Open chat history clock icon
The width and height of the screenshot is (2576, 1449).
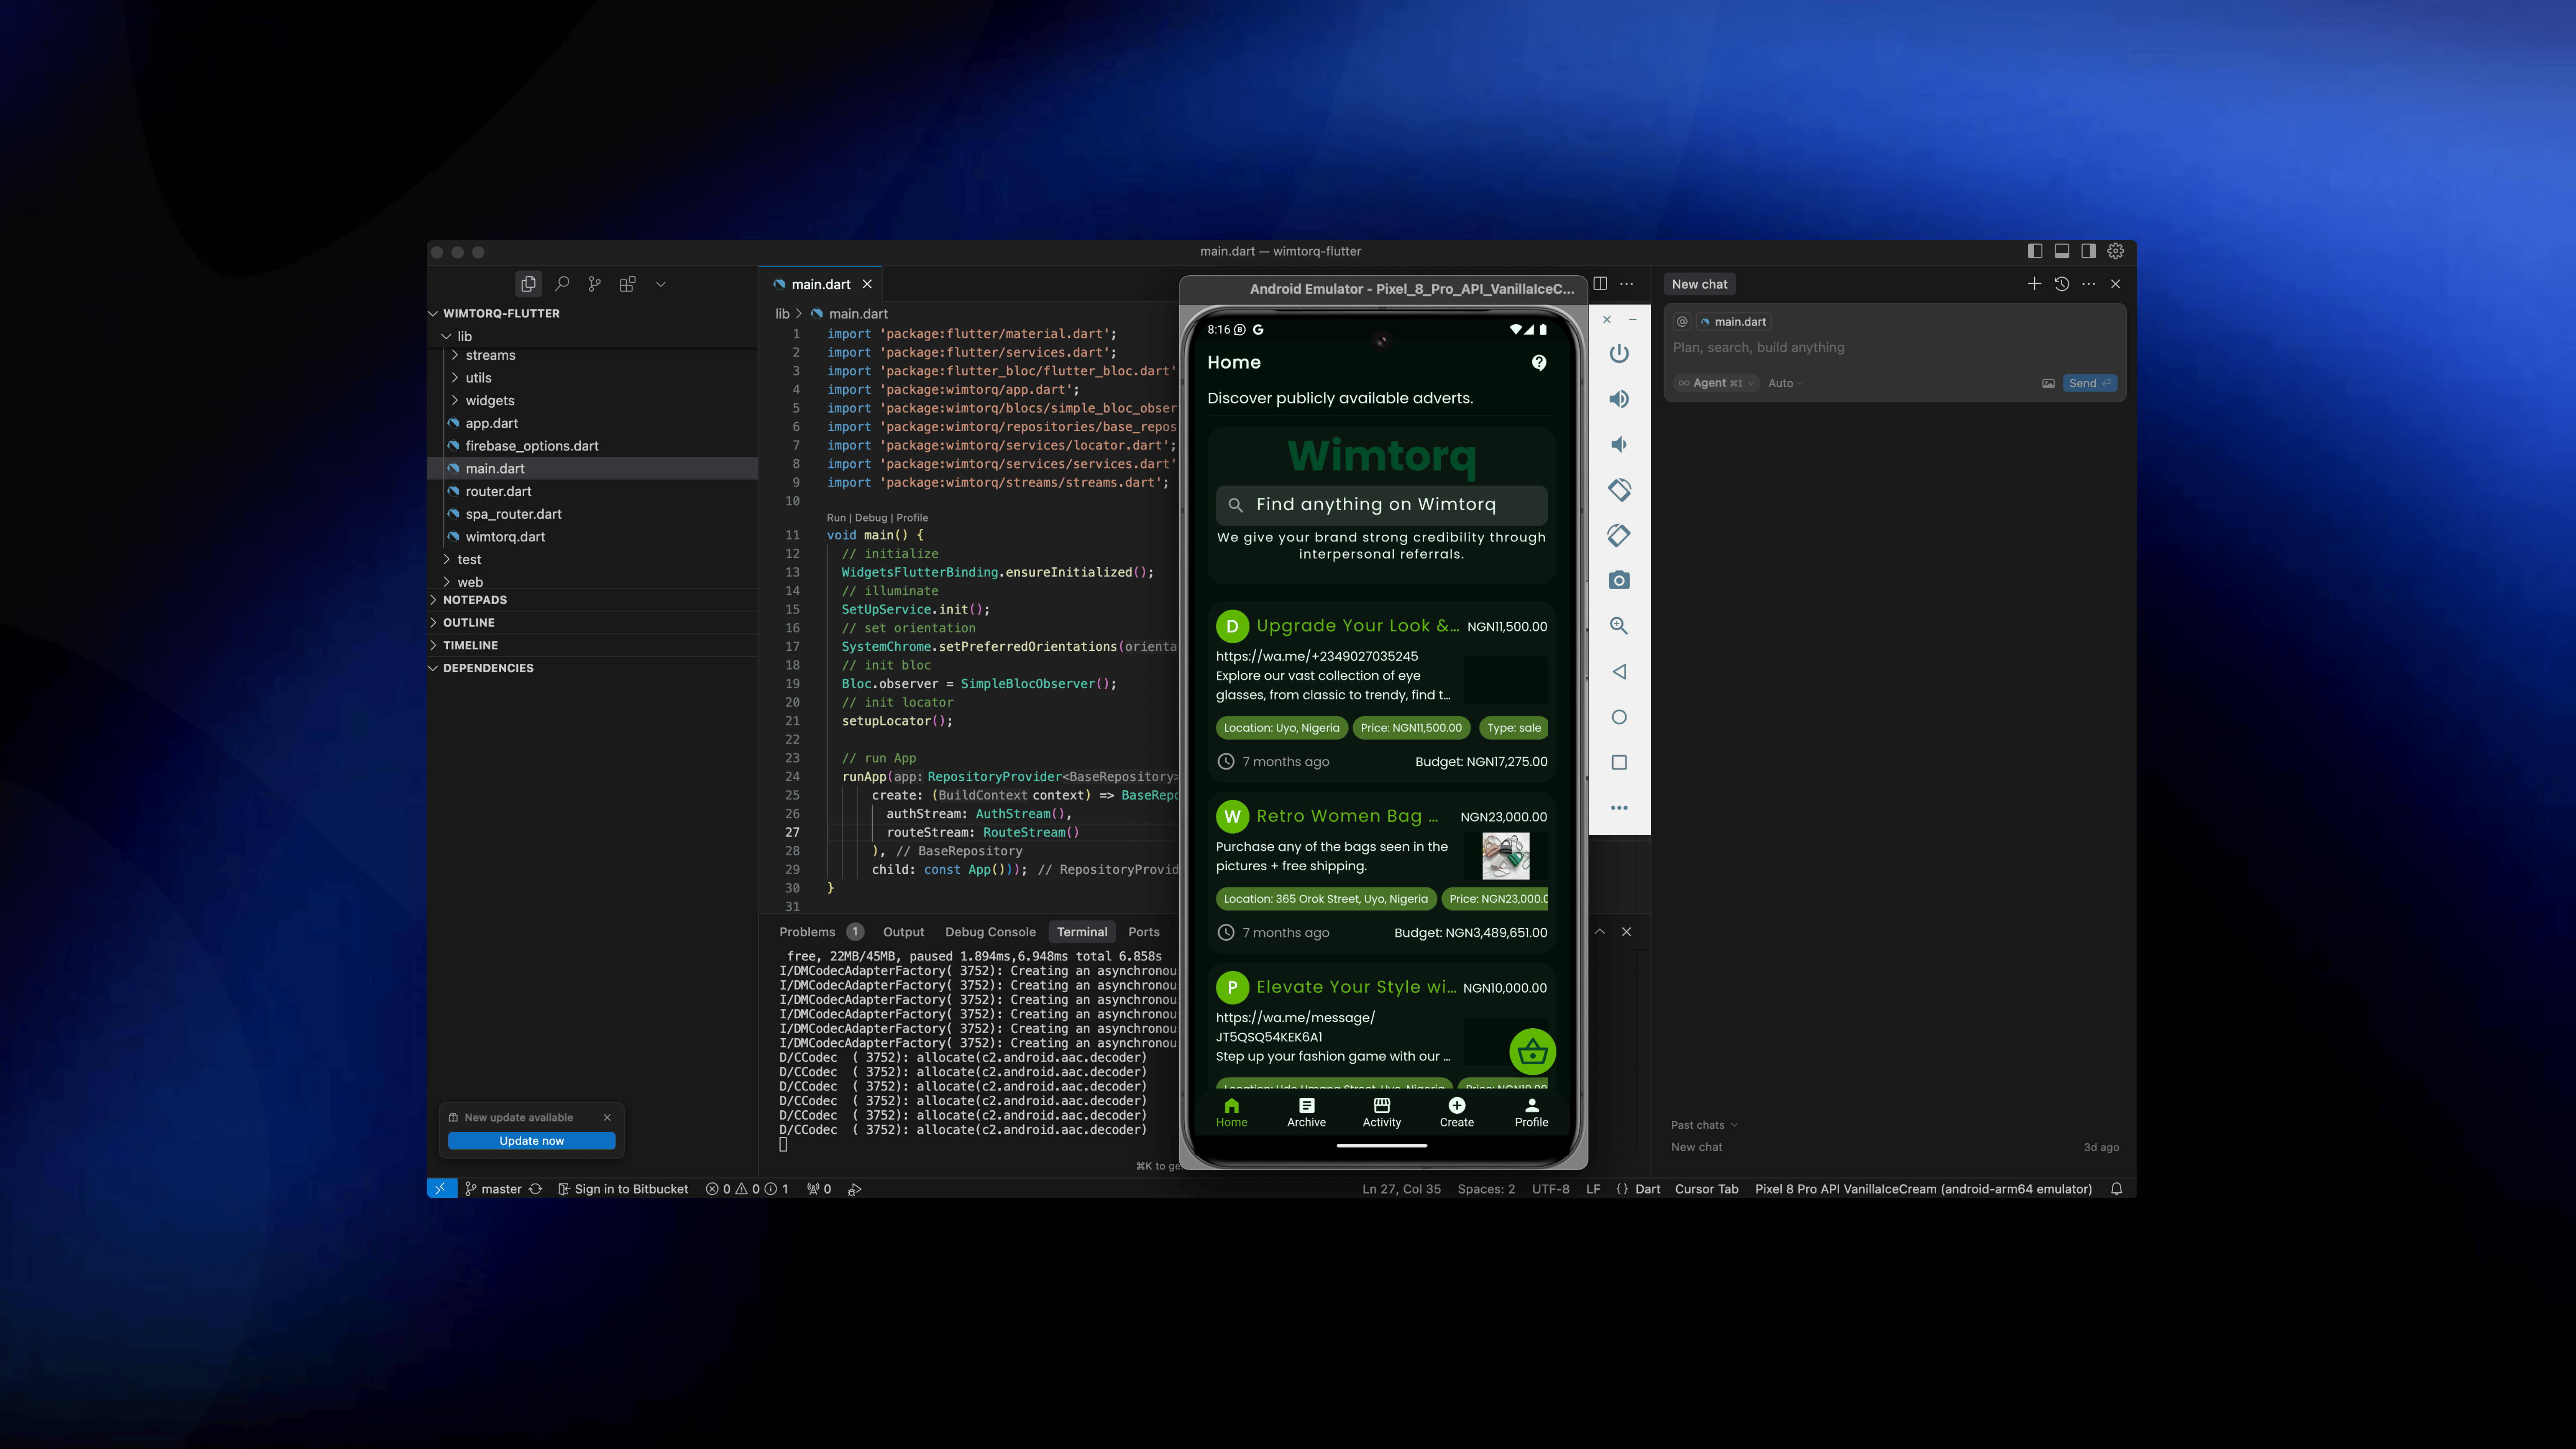click(x=2062, y=284)
